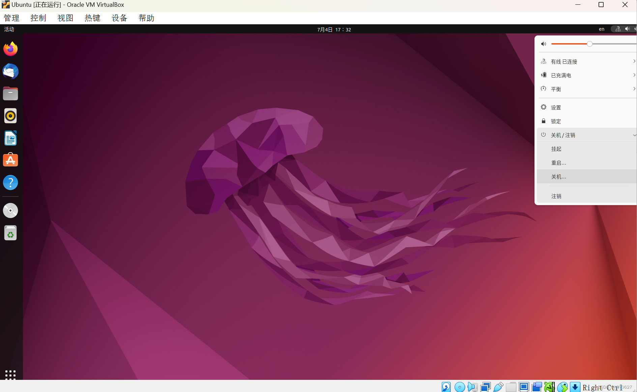Open the VirtualBox 设备 menu
The width and height of the screenshot is (637, 392).
pyautogui.click(x=119, y=18)
